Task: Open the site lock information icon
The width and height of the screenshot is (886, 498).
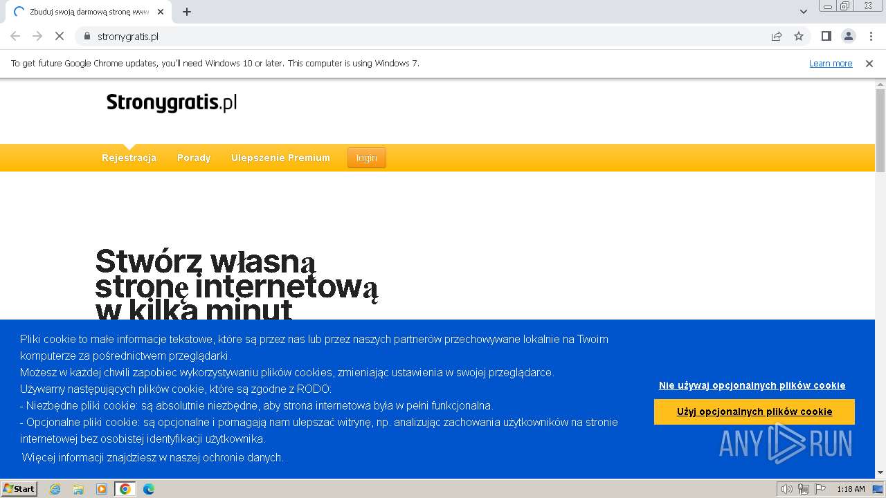Action: click(87, 36)
